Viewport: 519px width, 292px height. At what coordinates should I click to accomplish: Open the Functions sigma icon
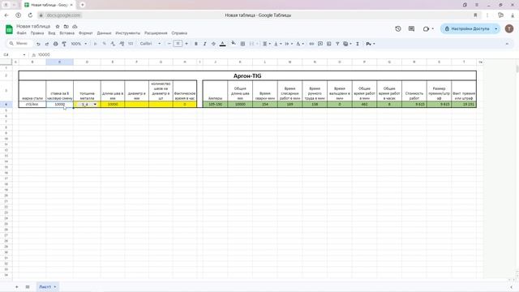[358, 44]
